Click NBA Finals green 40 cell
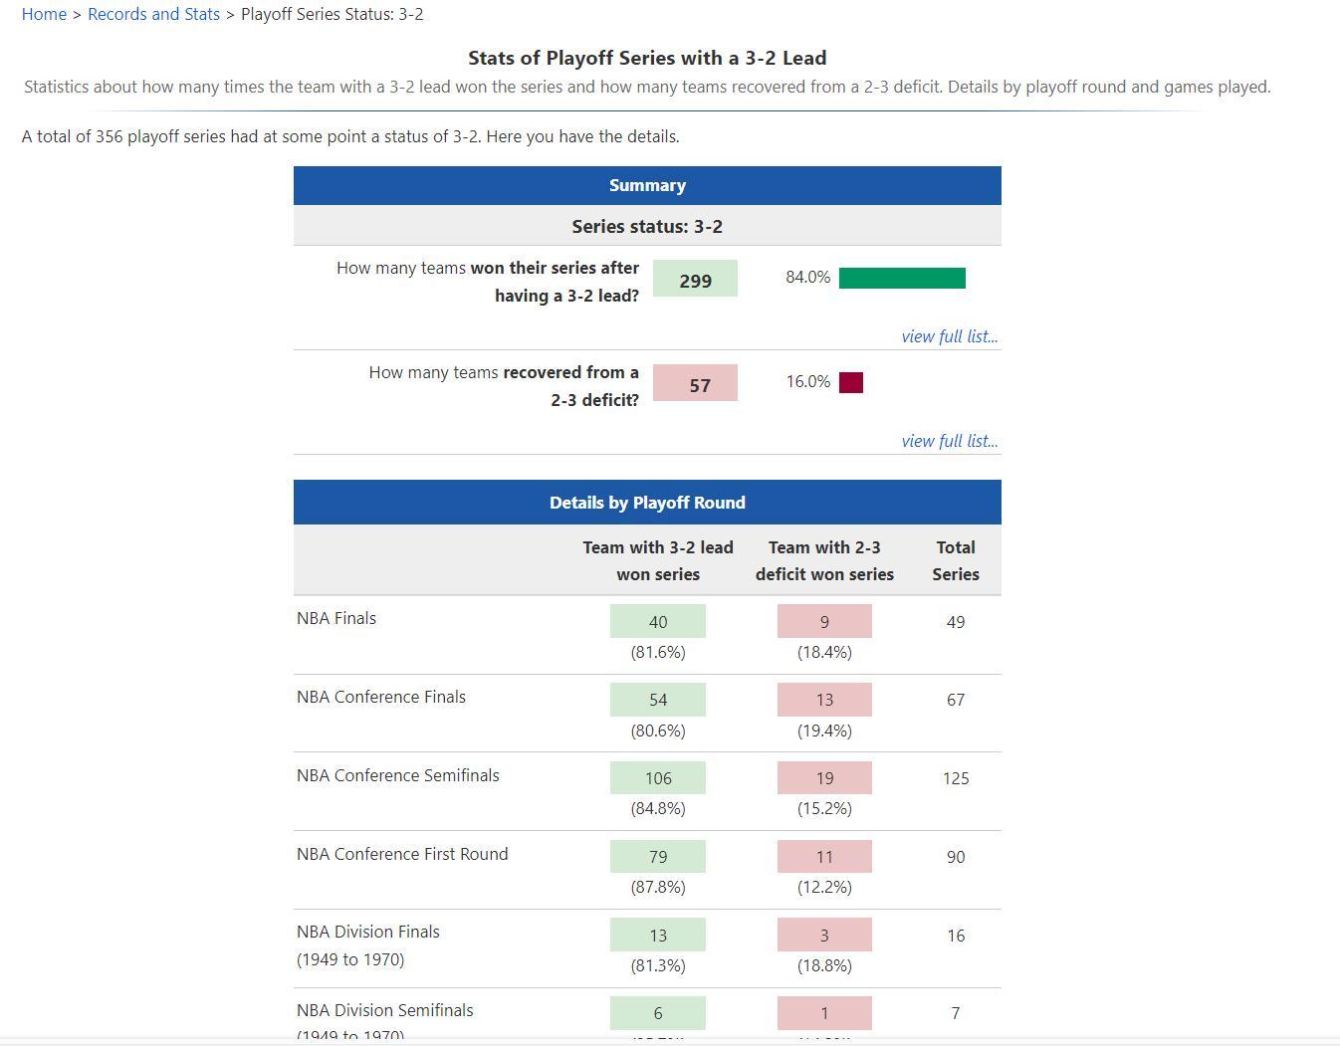Viewport: 1340px width, 1046px height. 658,621
